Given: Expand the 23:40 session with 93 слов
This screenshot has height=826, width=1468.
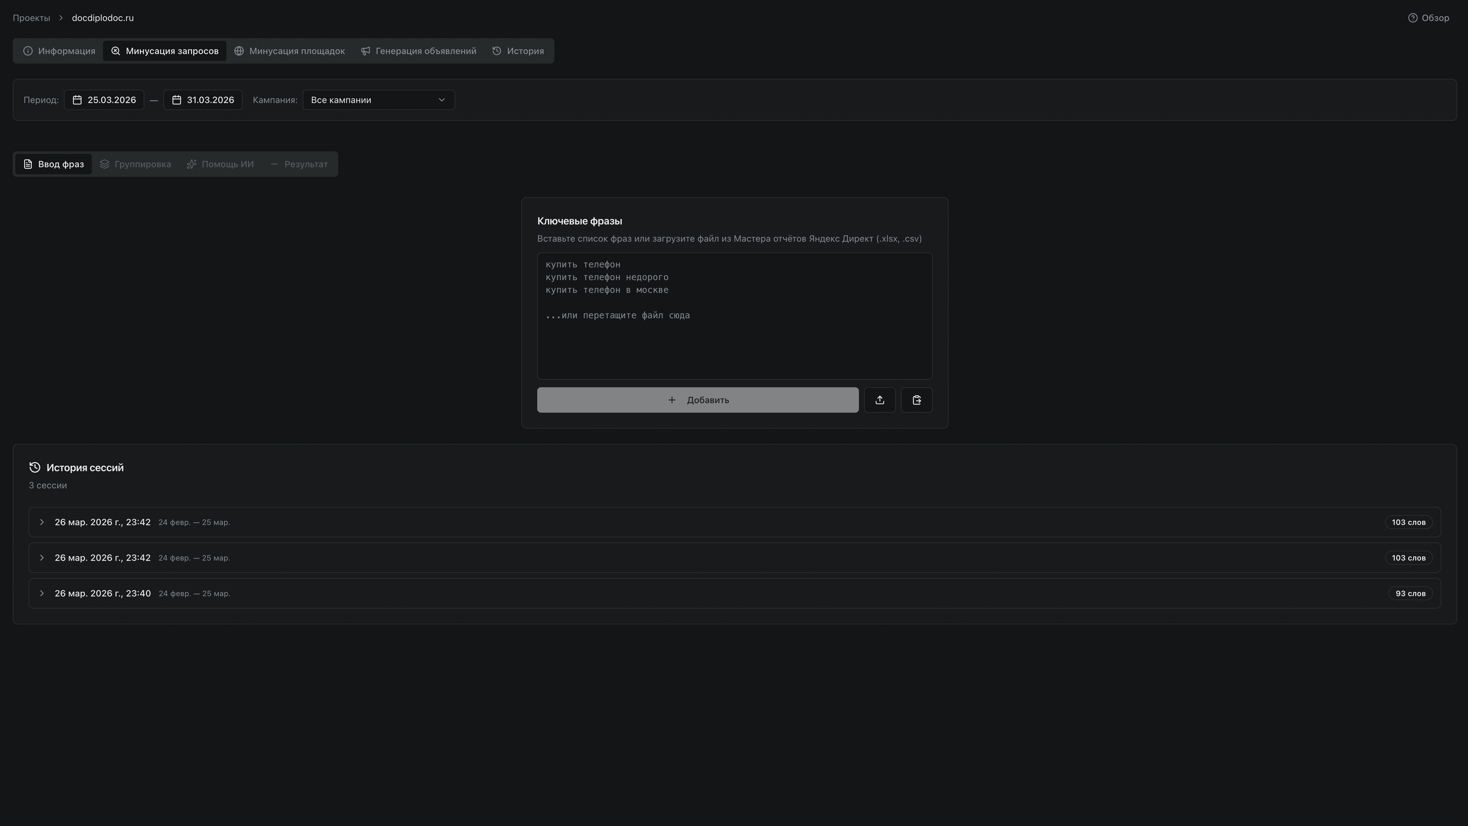Looking at the screenshot, I should pyautogui.click(x=42, y=593).
